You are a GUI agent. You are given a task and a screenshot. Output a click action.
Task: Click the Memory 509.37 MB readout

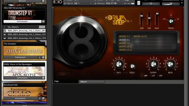pos(107,4)
